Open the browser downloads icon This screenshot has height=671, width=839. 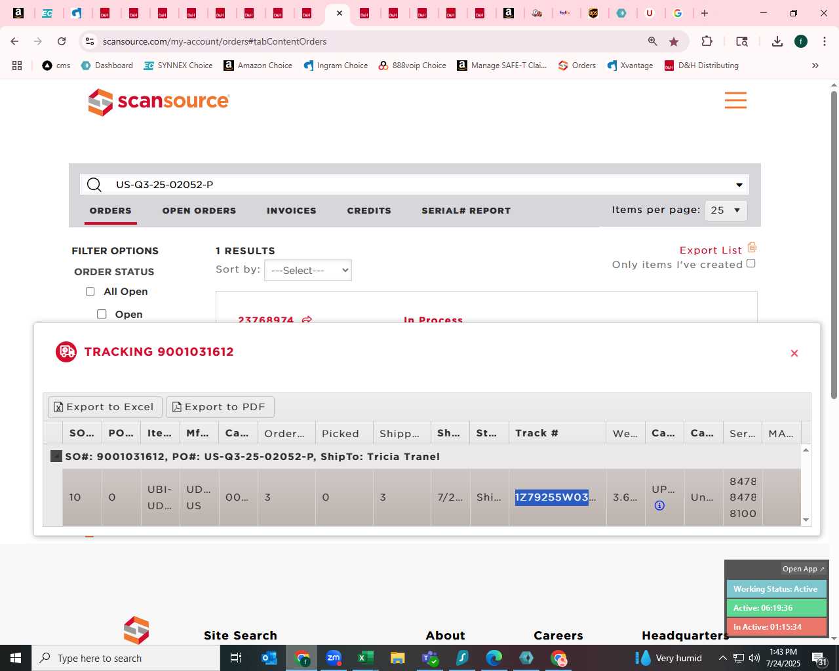[777, 41]
